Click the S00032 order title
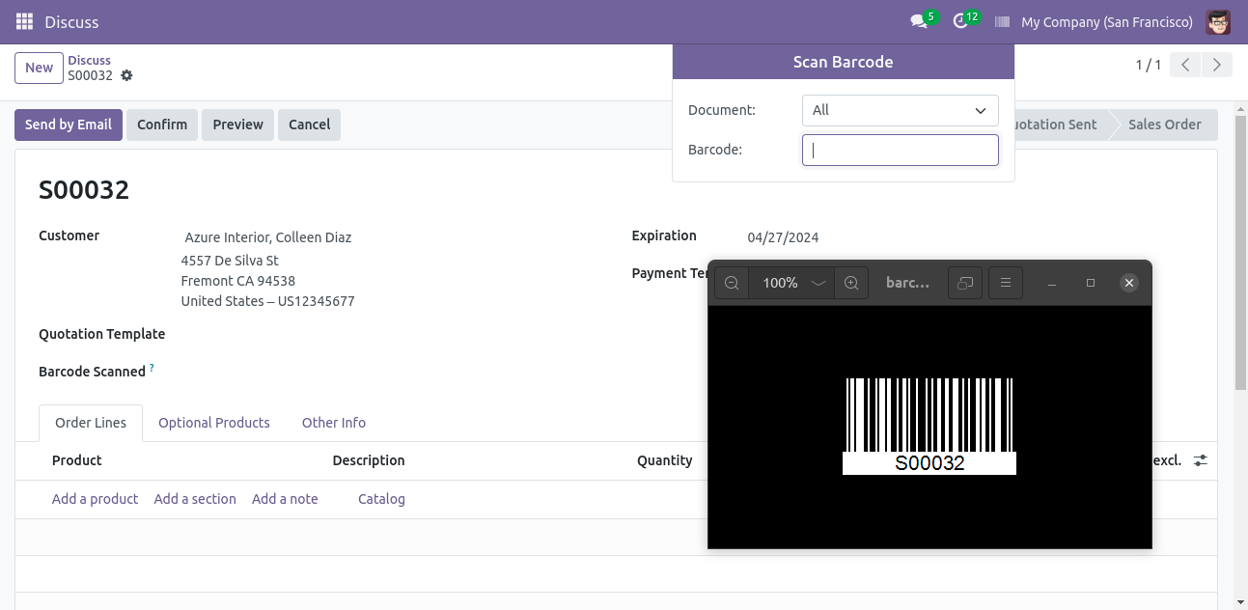The width and height of the screenshot is (1248, 610). point(84,190)
